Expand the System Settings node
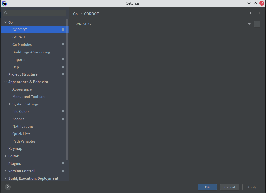The image size is (266, 193). pyautogui.click(x=10, y=104)
